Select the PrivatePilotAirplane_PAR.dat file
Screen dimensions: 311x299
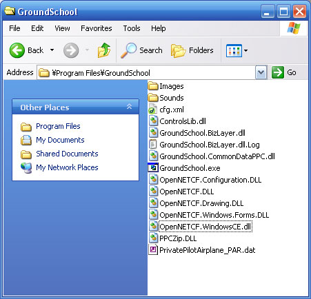(202, 250)
